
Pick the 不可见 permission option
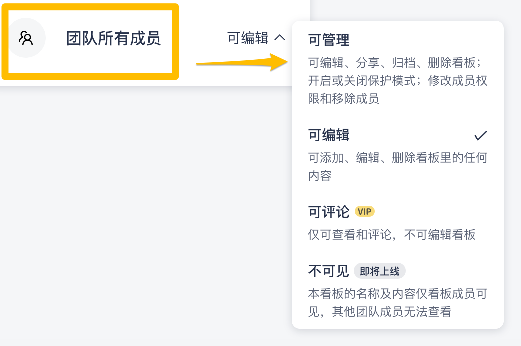click(x=328, y=271)
